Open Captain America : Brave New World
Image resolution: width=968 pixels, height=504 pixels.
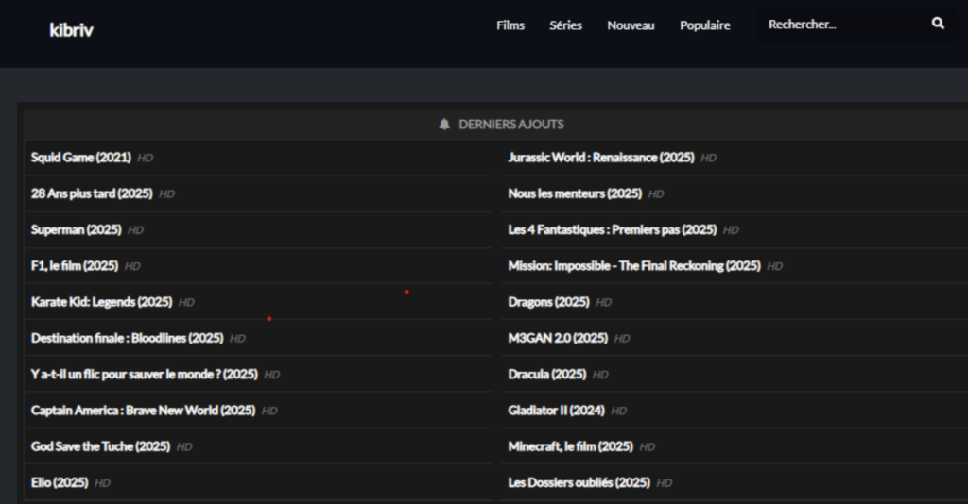tap(143, 411)
